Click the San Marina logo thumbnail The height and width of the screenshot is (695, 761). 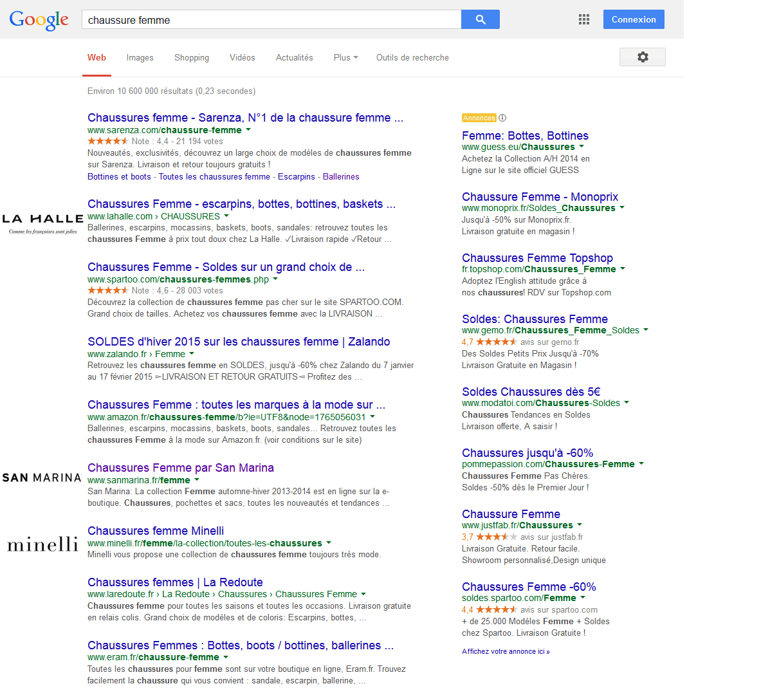click(42, 477)
